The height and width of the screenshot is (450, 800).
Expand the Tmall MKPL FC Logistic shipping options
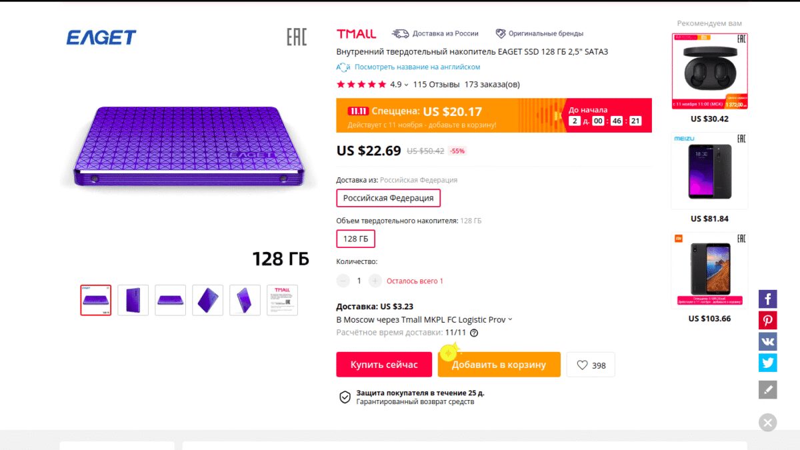tap(509, 319)
